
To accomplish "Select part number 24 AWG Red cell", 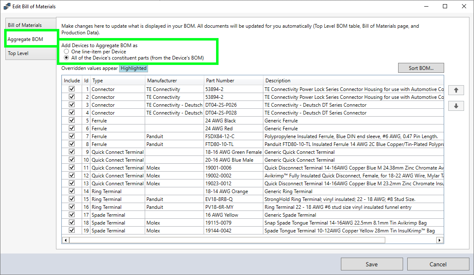I will coord(233,129).
